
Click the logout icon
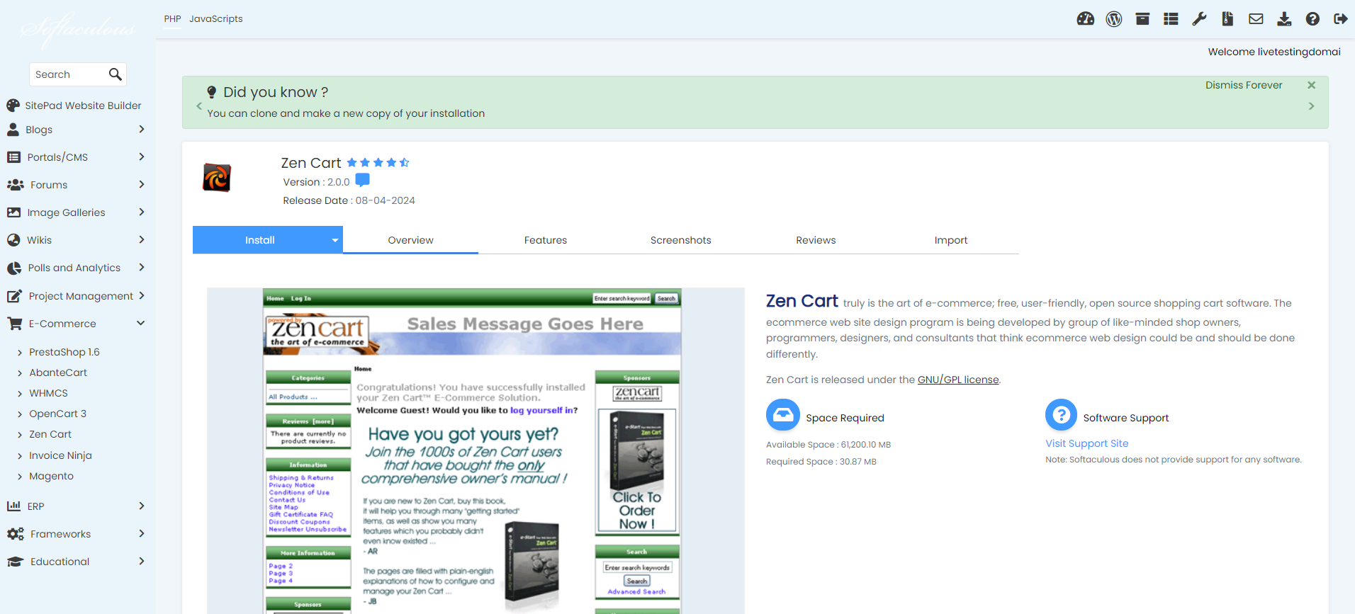[x=1340, y=19]
